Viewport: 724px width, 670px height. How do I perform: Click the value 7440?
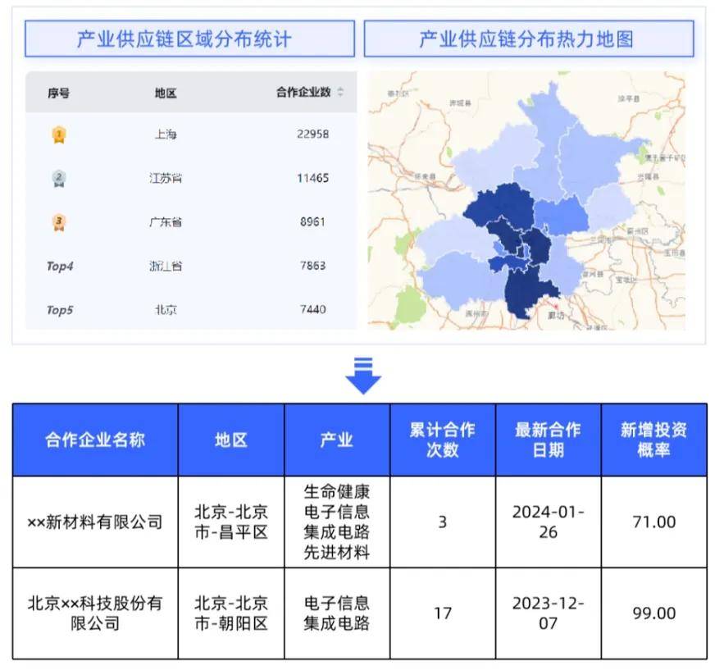[x=312, y=310]
